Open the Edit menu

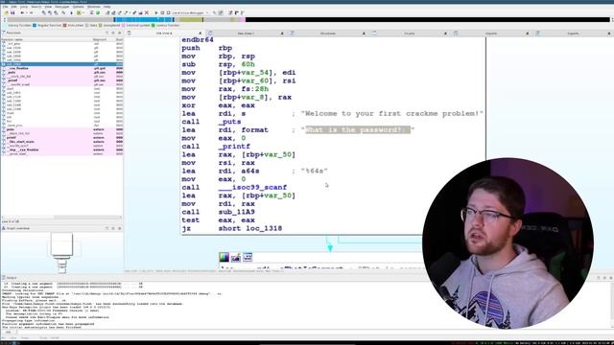click(13, 7)
